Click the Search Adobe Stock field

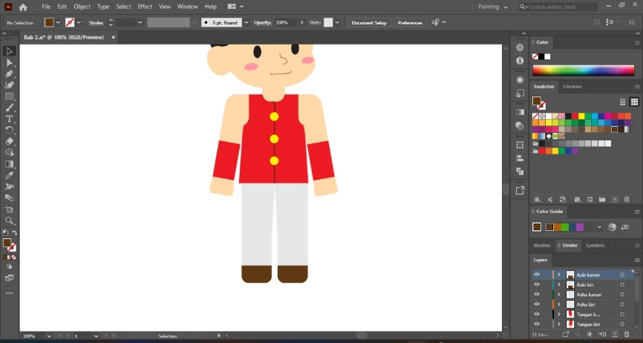click(x=558, y=7)
